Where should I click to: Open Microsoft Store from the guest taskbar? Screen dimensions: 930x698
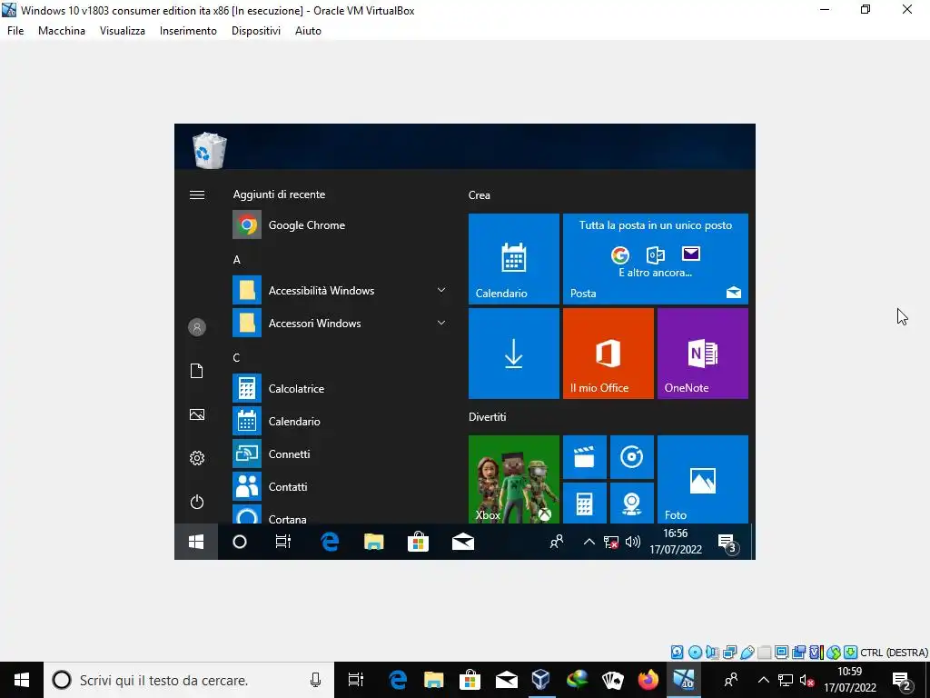pos(418,542)
